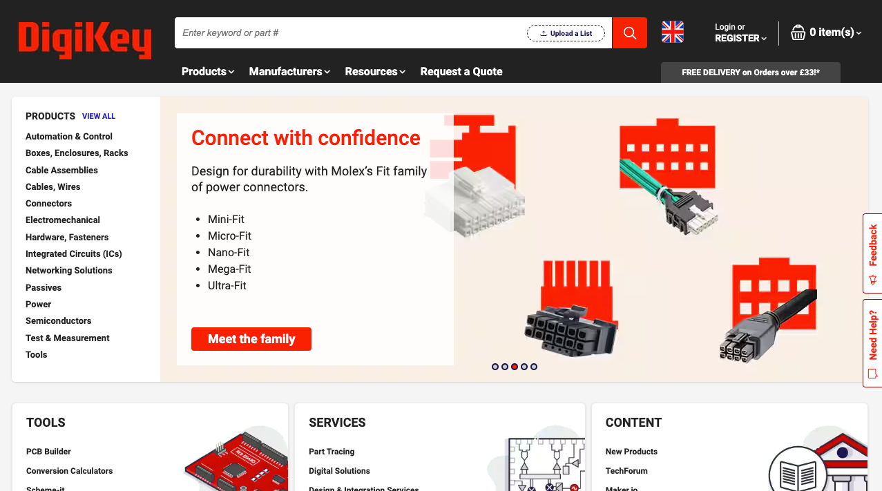Open Semiconductors category
This screenshot has width=882, height=491.
59,321
